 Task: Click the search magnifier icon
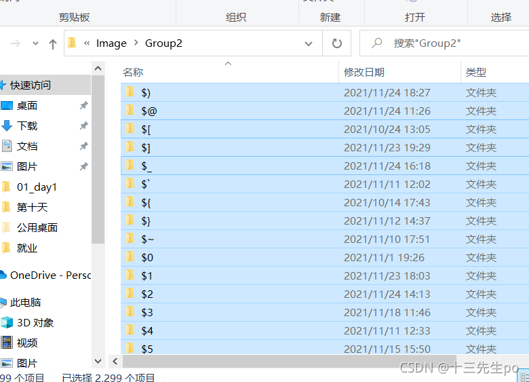tap(376, 43)
